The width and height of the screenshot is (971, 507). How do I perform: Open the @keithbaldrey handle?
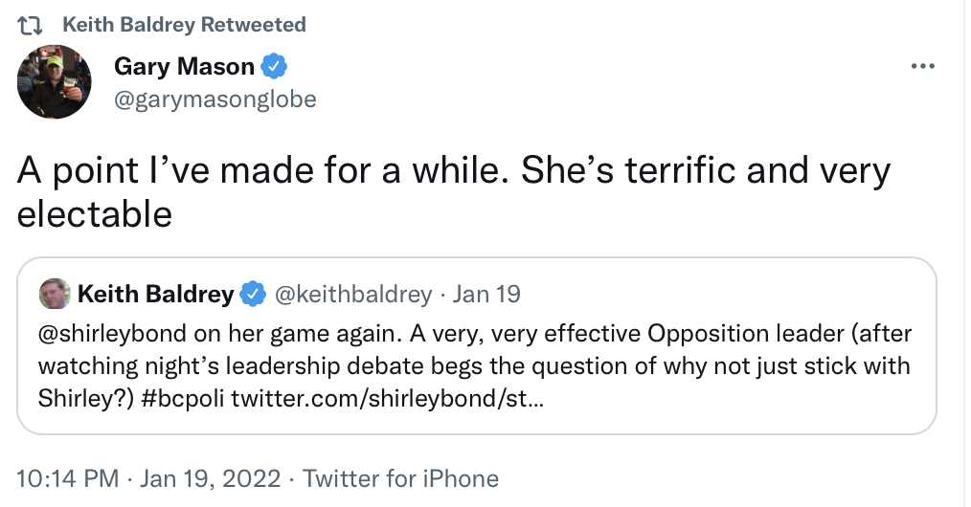(353, 295)
